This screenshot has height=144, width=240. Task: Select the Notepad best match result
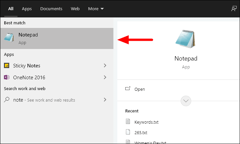point(57,38)
